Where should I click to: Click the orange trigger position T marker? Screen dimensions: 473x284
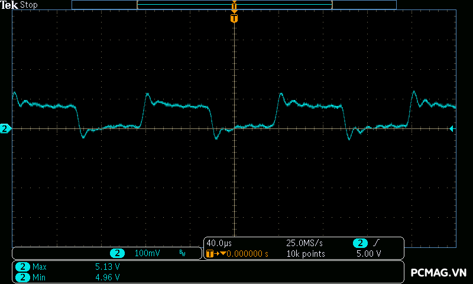tap(234, 18)
